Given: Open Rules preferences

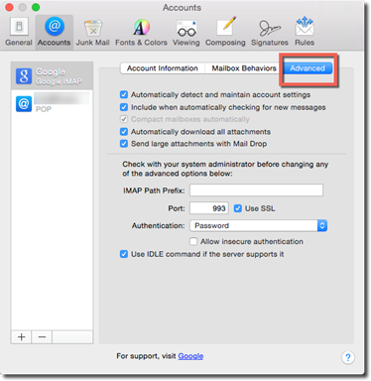Looking at the screenshot, I should click(305, 32).
